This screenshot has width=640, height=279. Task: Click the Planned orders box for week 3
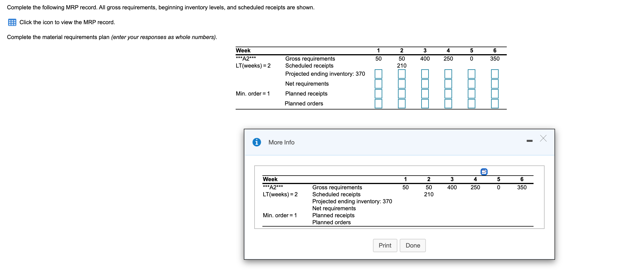425,104
